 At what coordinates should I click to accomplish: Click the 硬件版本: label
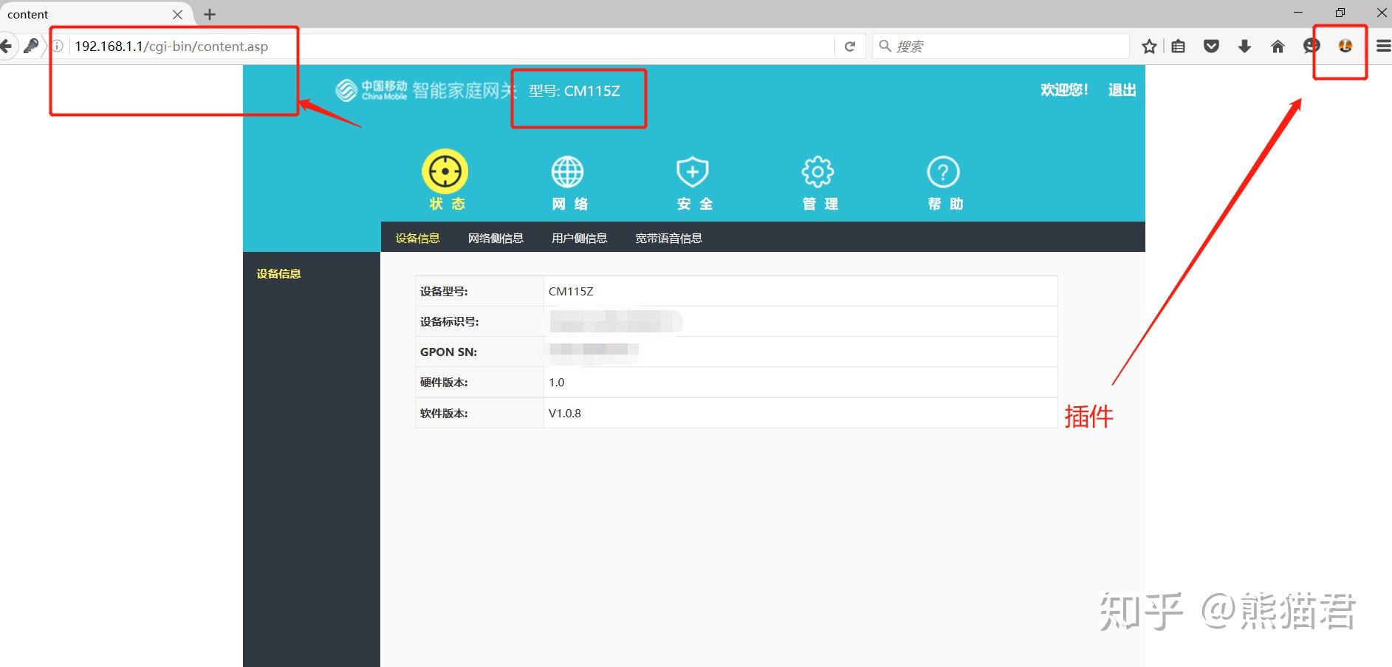[444, 382]
